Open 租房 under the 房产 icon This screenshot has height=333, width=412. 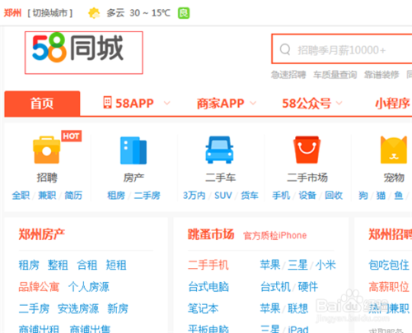point(116,196)
